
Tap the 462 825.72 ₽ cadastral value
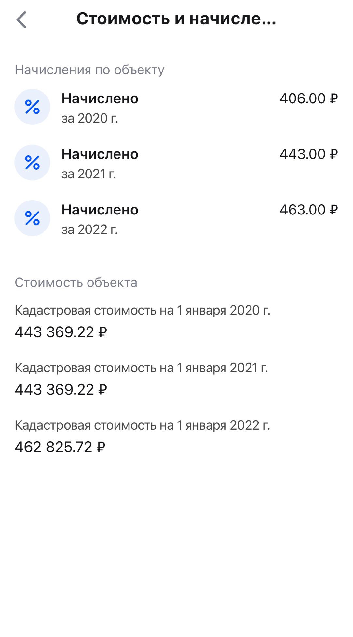pos(60,447)
